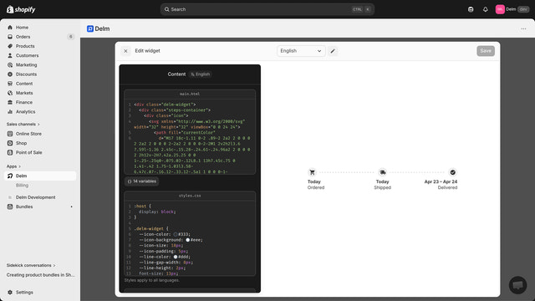
Task: Click the Shipped truck step icon
Action: click(383, 172)
